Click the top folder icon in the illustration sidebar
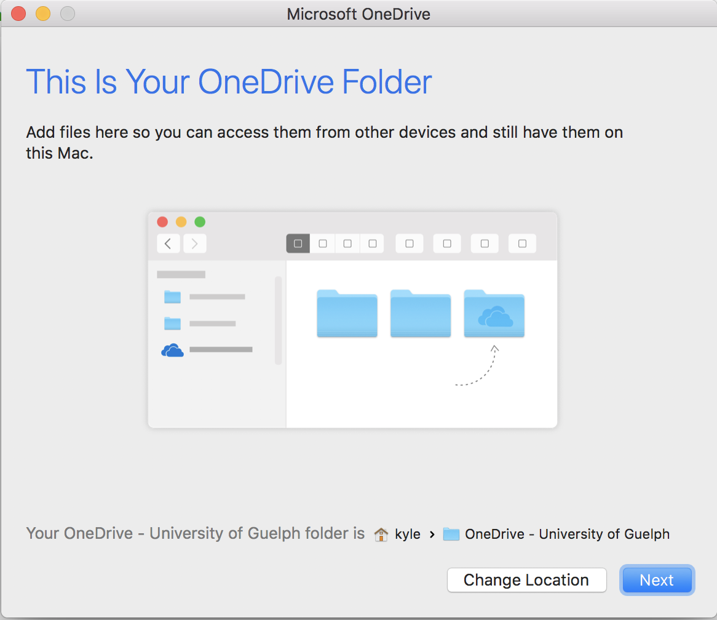 point(172,296)
